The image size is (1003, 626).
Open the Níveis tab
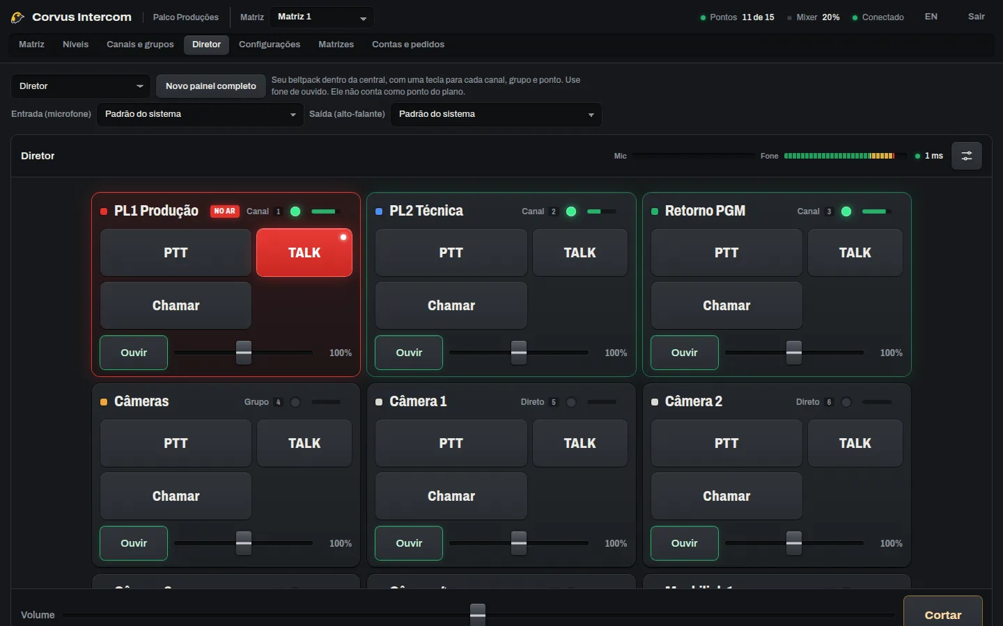(x=75, y=45)
